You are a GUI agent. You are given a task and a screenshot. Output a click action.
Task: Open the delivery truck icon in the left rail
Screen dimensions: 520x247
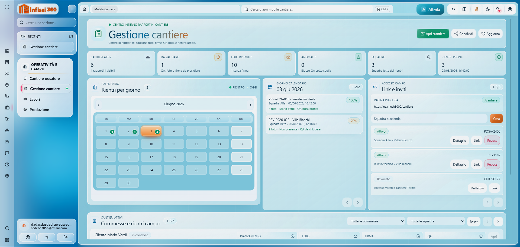[x=7, y=119]
